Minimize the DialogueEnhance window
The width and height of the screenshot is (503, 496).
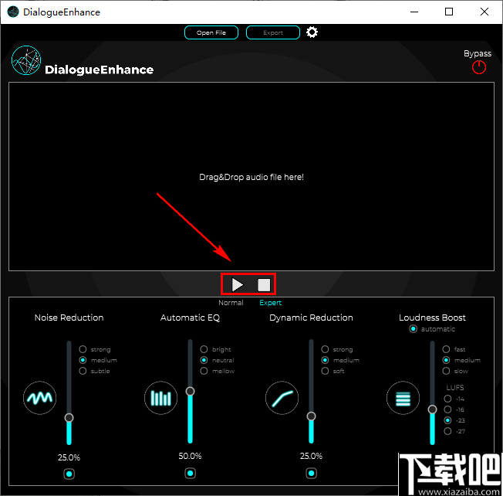[x=414, y=12]
